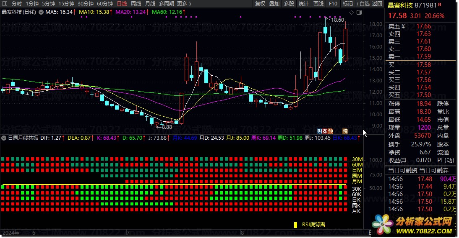Switch to the 30分钟 period
This screenshot has height=238, width=459.
point(86,4)
